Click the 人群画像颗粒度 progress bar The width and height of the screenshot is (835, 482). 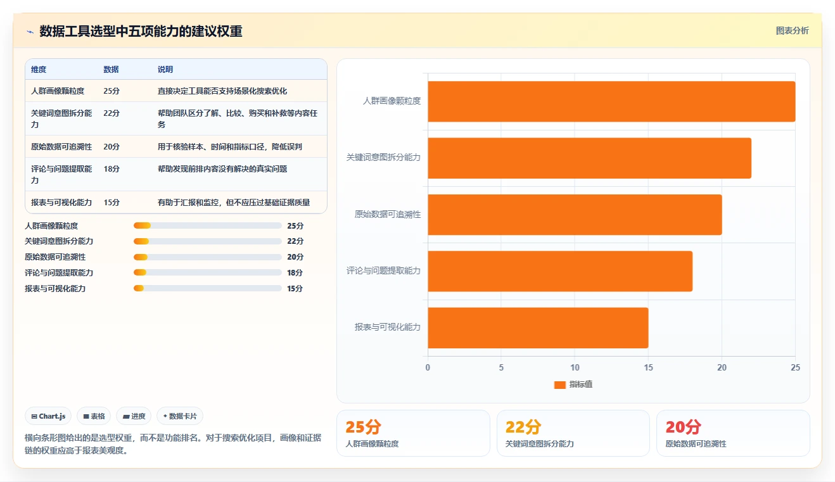point(208,225)
